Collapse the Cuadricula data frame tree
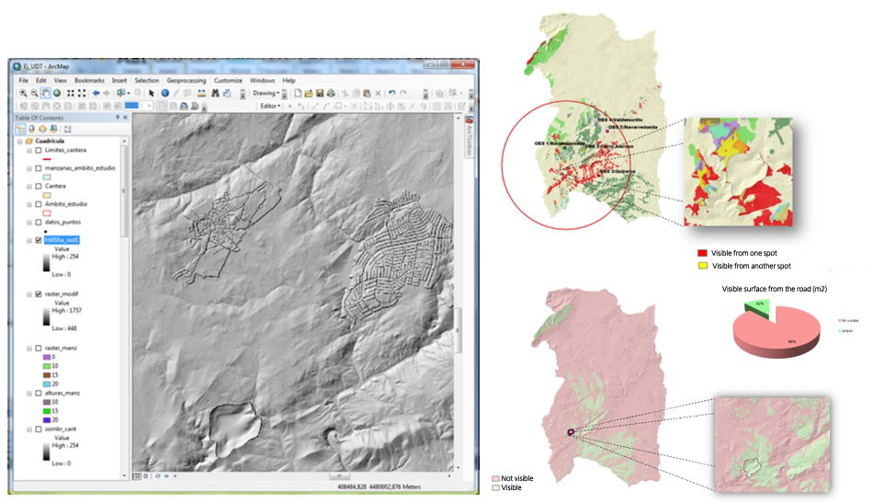The height and width of the screenshot is (503, 896). (x=19, y=140)
